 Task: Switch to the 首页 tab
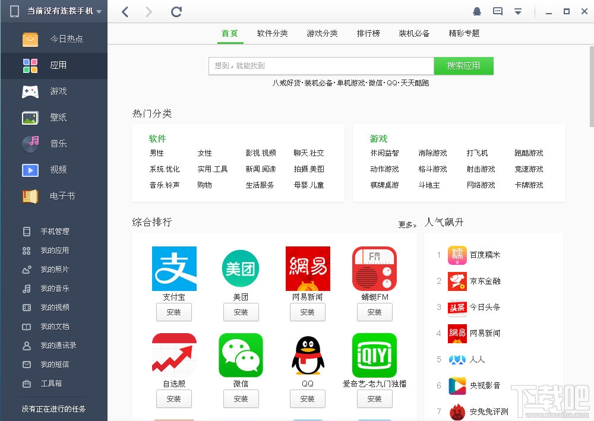click(229, 33)
